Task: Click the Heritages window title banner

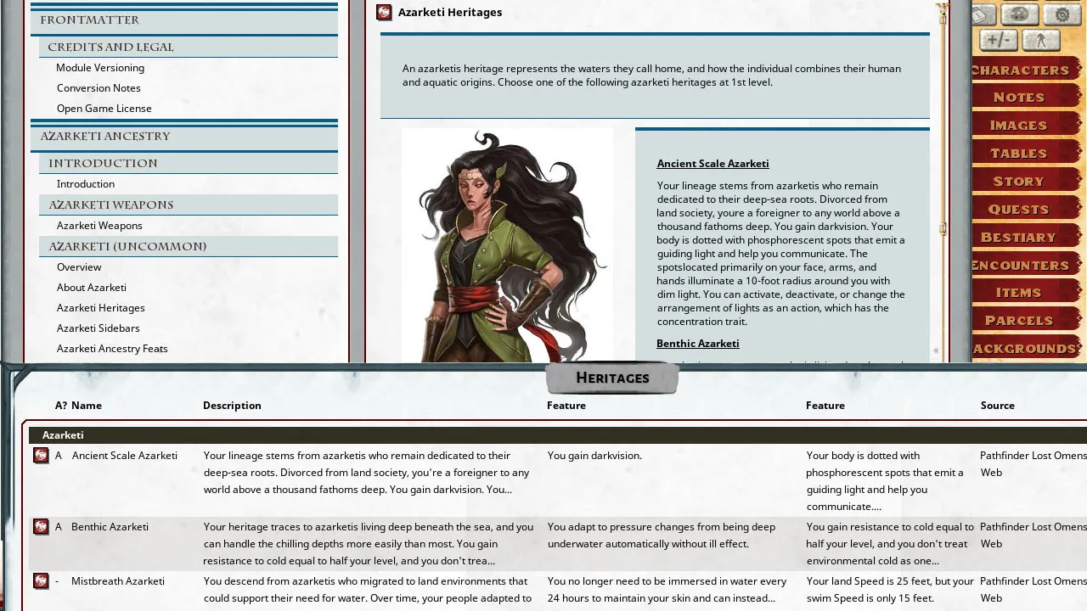Action: coord(612,378)
